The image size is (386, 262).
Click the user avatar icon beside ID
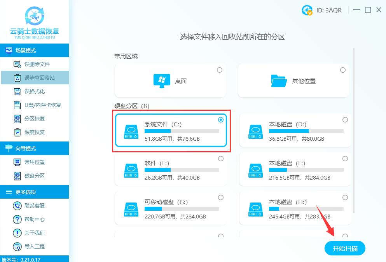[307, 10]
